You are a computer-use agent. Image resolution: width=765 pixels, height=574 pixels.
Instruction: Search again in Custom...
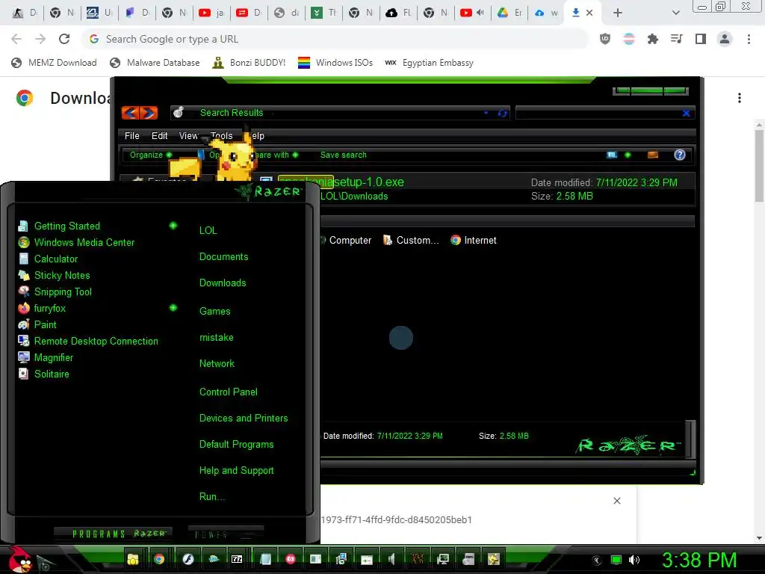412,240
